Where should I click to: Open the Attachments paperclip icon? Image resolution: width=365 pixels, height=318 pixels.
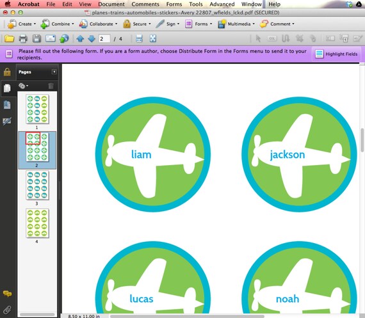point(7,310)
